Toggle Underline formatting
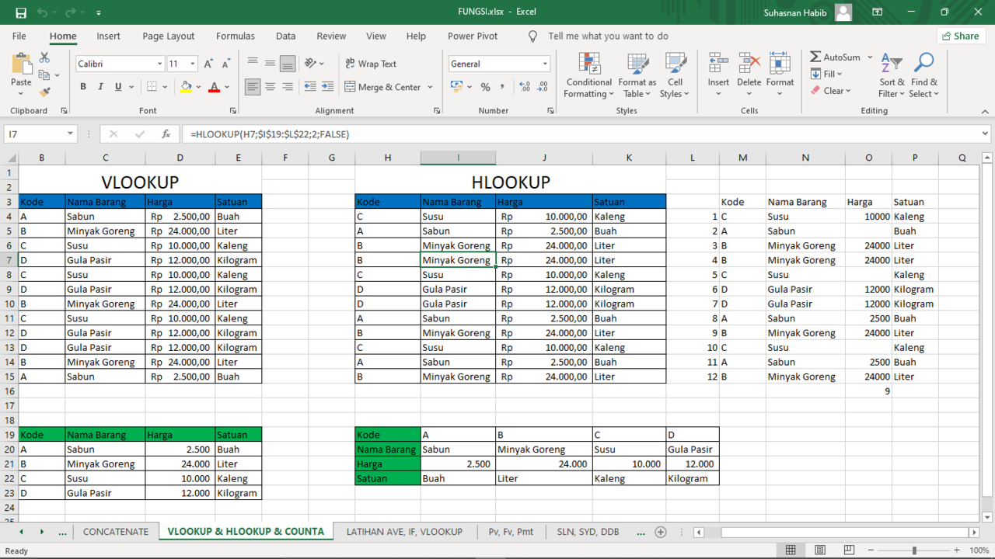Screen dimensions: 995x559 117,87
